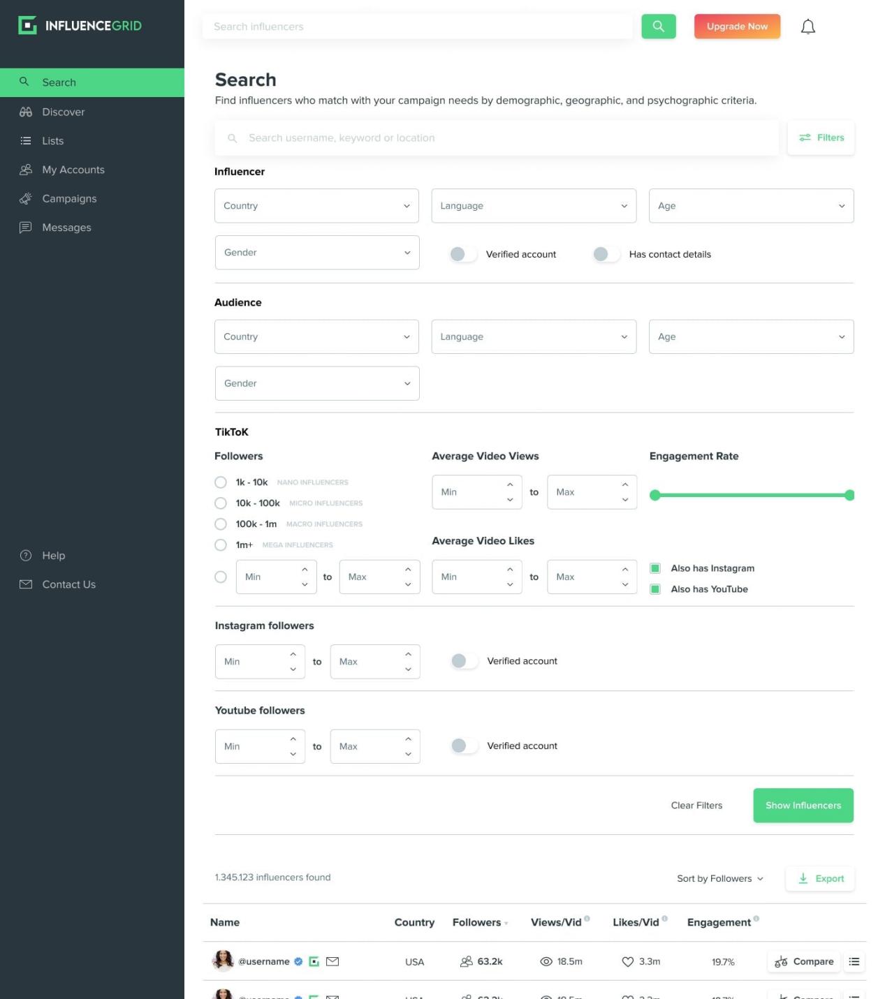
Task: Click the info dot next to Views/Vid
Action: [x=587, y=919]
